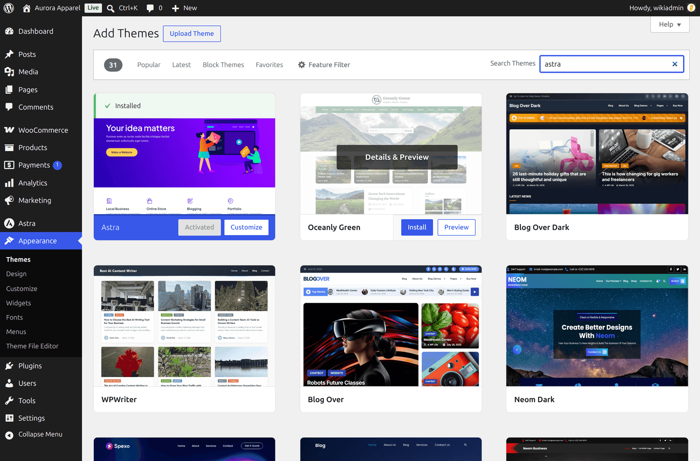Click the Marketing megaphone icon
700x461 pixels.
[9, 200]
